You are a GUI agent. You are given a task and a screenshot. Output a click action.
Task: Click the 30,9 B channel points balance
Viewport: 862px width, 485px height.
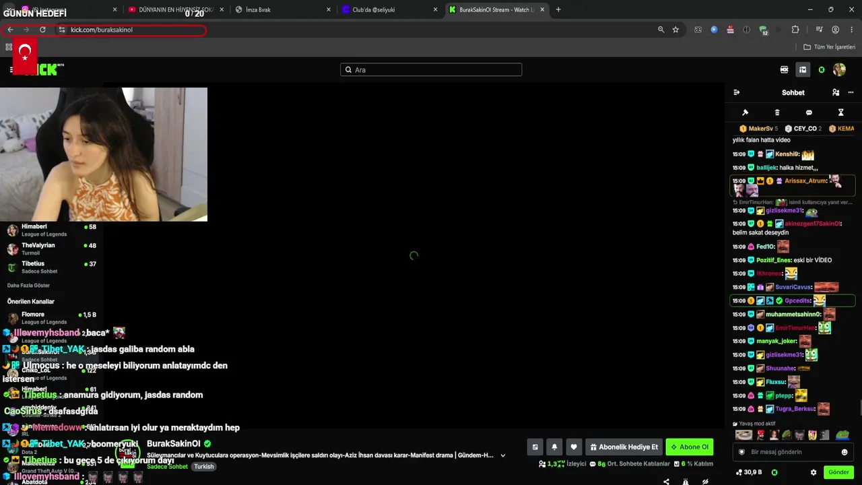(748, 472)
